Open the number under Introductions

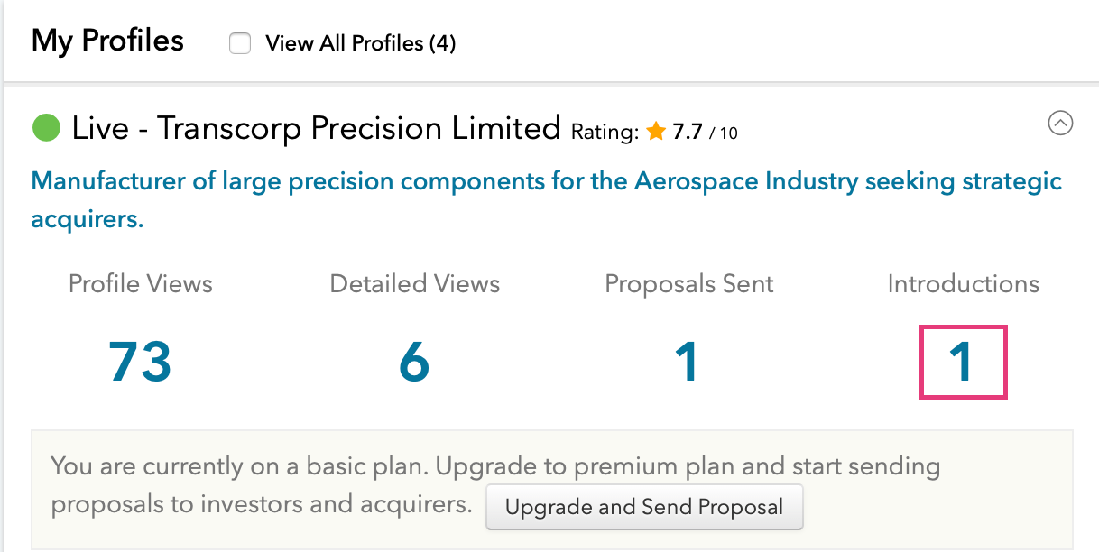963,362
